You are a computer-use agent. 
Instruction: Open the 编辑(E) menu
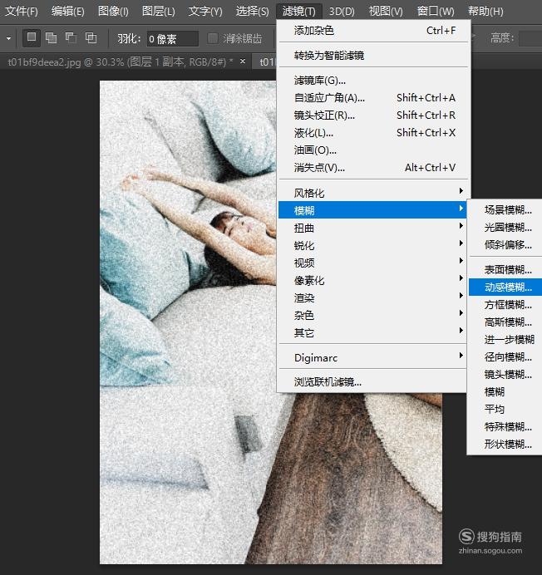click(x=68, y=12)
